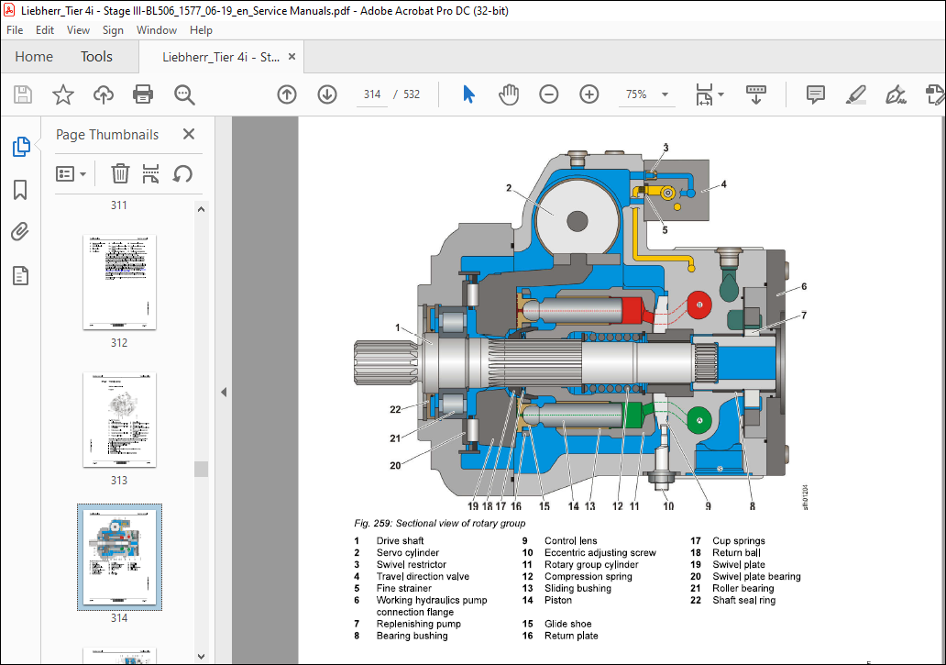Open the fit page options icon
The height and width of the screenshot is (665, 946).
(709, 94)
